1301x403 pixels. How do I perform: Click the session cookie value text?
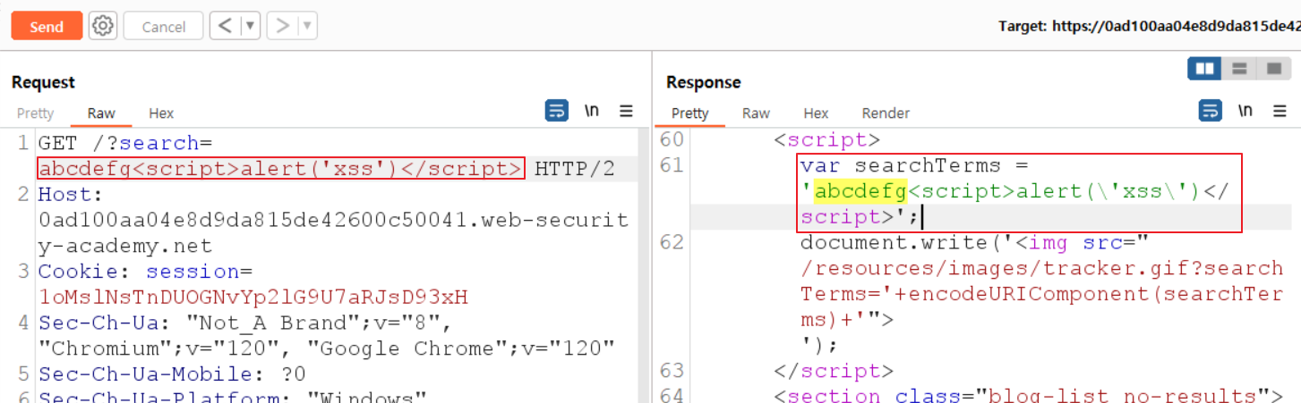(253, 297)
